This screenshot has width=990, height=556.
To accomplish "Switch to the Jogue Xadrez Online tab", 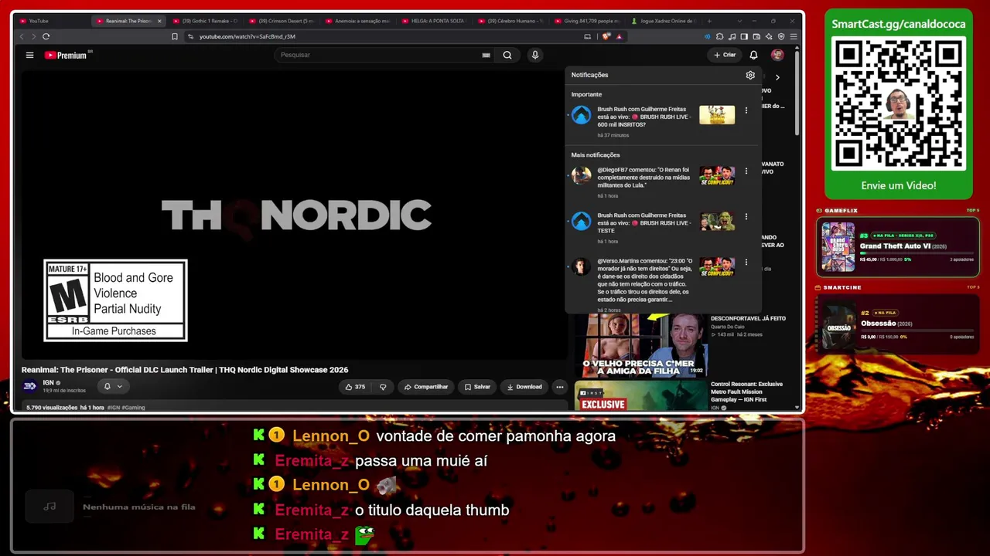I will pos(664,21).
